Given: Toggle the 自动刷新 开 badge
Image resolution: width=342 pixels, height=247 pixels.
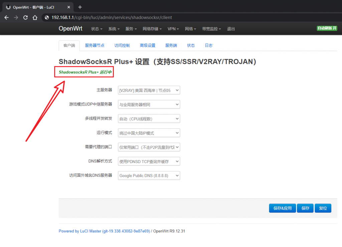Looking at the screenshot, I should click(327, 28).
